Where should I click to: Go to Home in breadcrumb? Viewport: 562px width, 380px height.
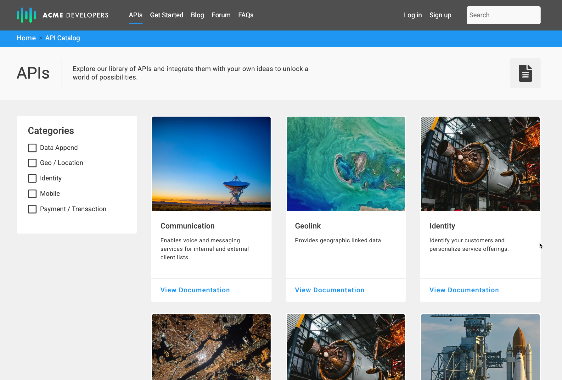coord(26,38)
